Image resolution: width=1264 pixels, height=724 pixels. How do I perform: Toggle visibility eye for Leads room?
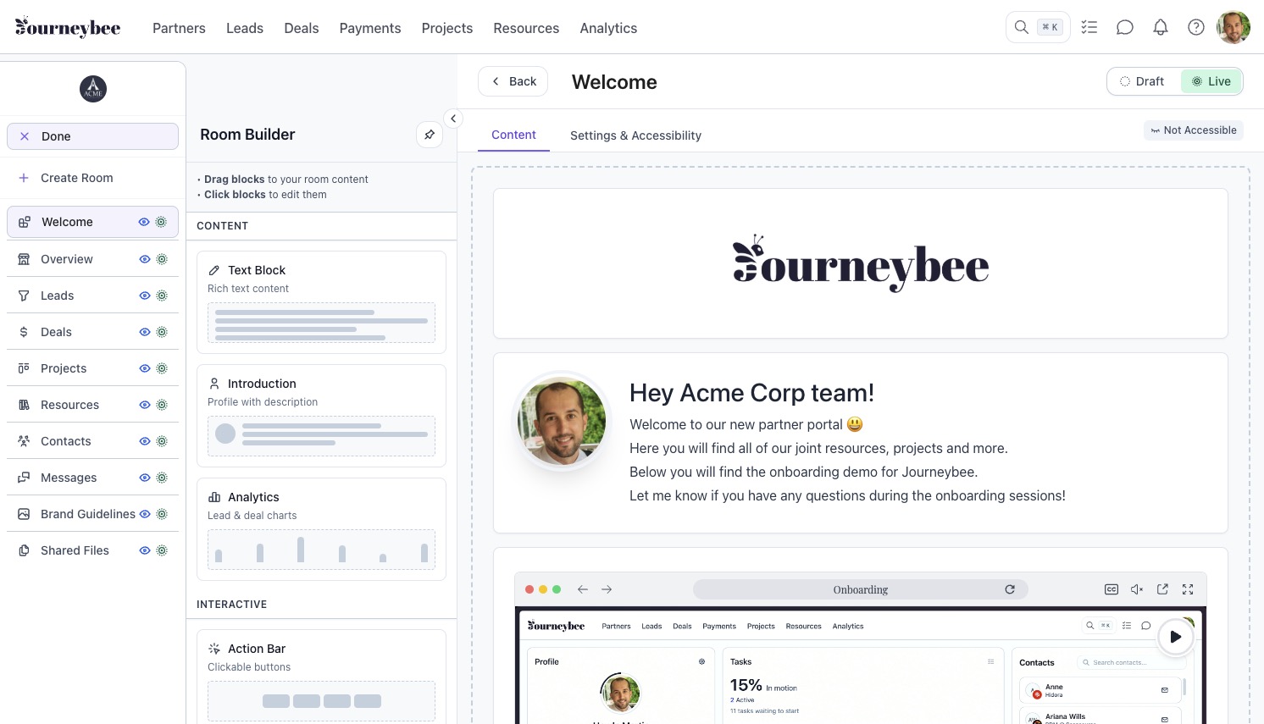[145, 296]
